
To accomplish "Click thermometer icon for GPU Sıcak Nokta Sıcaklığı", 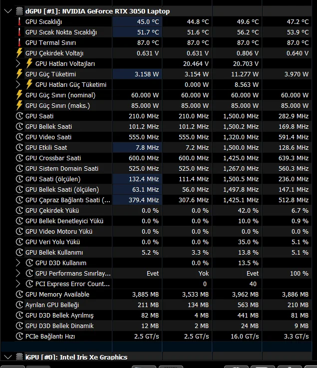I will tap(19, 32).
